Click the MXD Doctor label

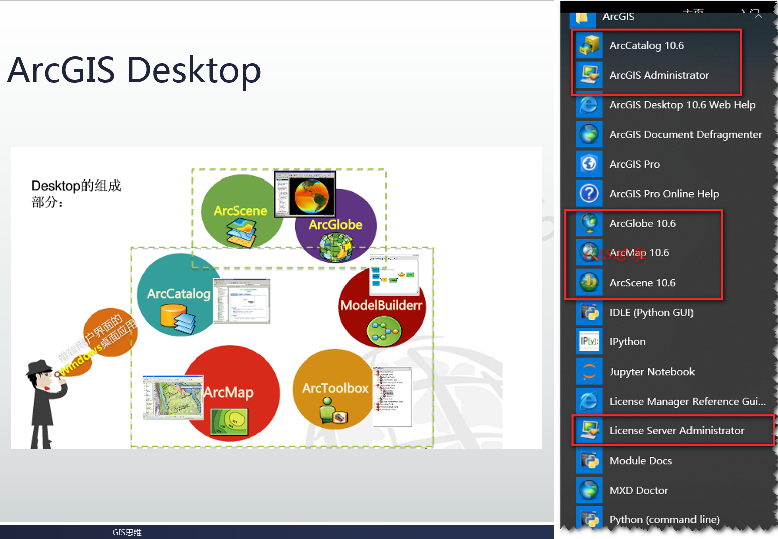[x=639, y=490]
